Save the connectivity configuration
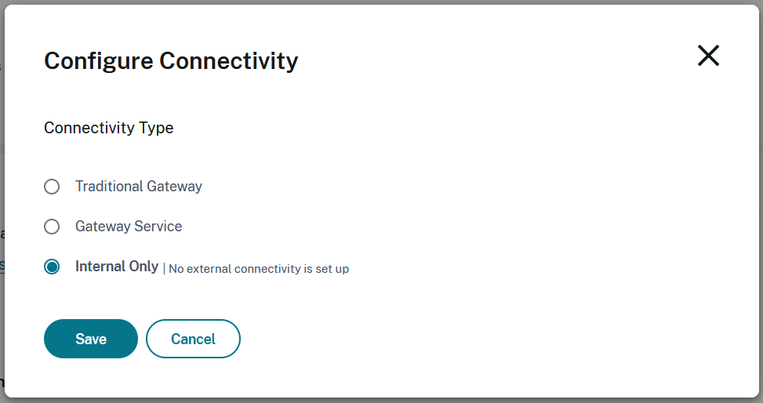This screenshot has height=403, width=763. pos(91,339)
